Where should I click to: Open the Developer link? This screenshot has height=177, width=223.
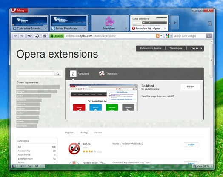[x=176, y=48]
